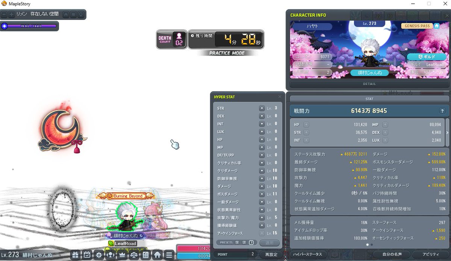The width and height of the screenshot is (451, 261).
Task: Raise INT hyper stat level
Action: point(262,124)
